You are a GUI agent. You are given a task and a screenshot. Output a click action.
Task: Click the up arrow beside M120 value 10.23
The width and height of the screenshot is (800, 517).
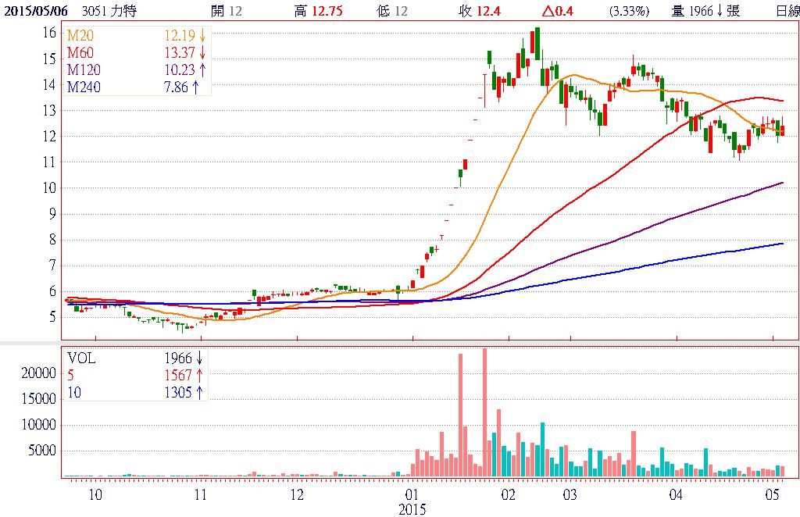point(202,70)
